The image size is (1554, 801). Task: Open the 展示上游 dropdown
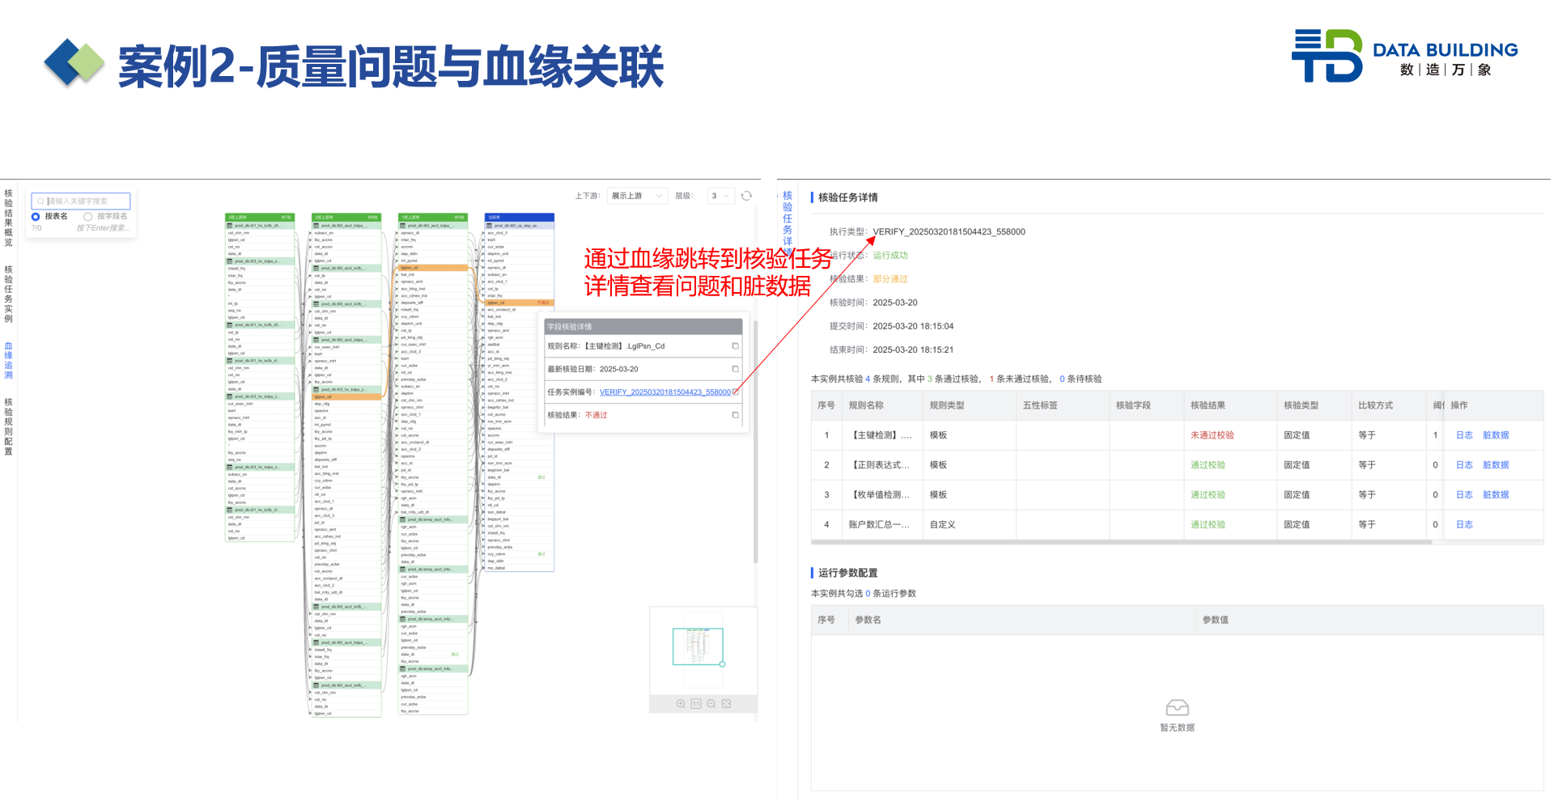click(636, 196)
